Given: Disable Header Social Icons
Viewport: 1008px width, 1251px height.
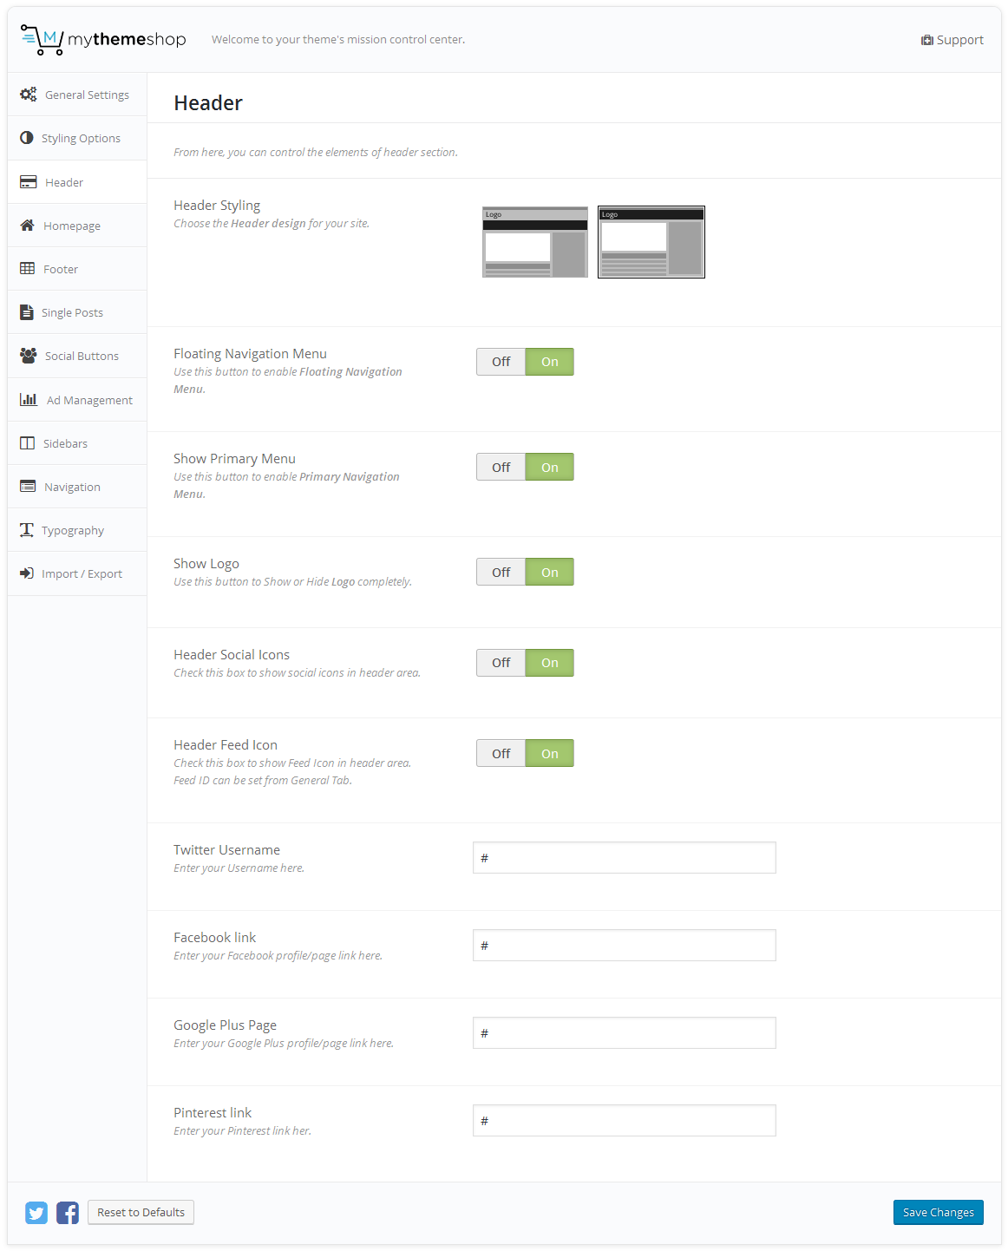Looking at the screenshot, I should pos(501,663).
